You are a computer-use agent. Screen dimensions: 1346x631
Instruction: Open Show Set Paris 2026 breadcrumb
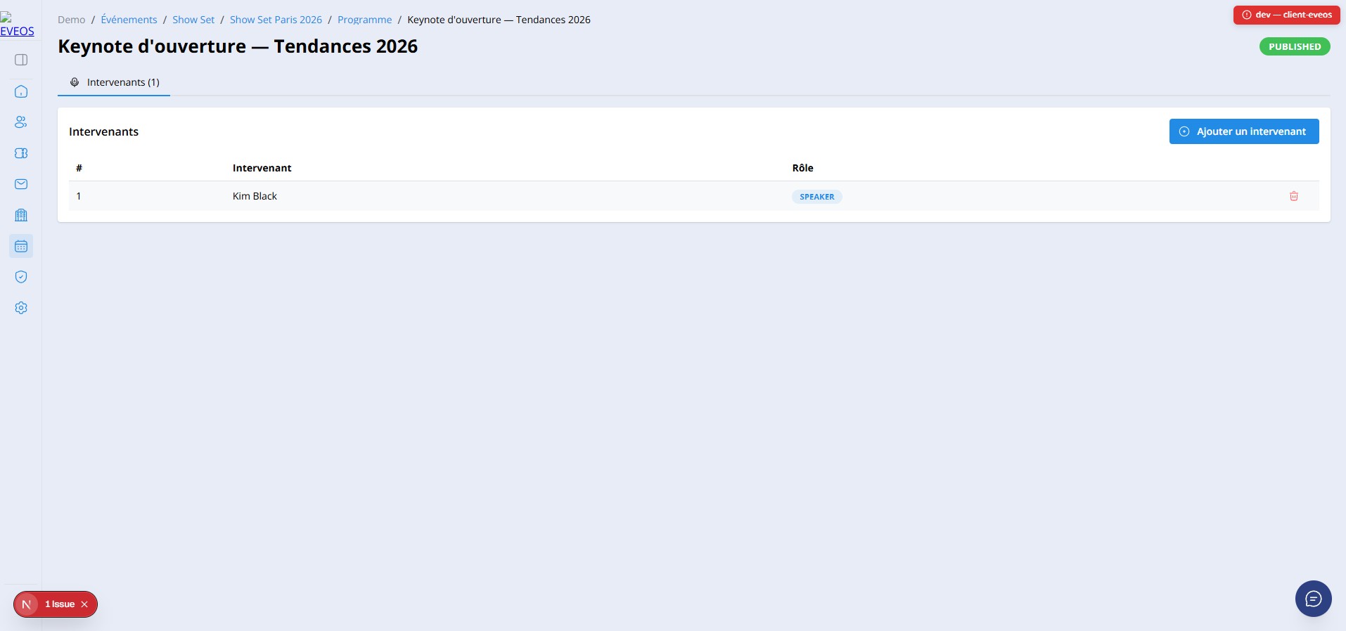pos(276,20)
